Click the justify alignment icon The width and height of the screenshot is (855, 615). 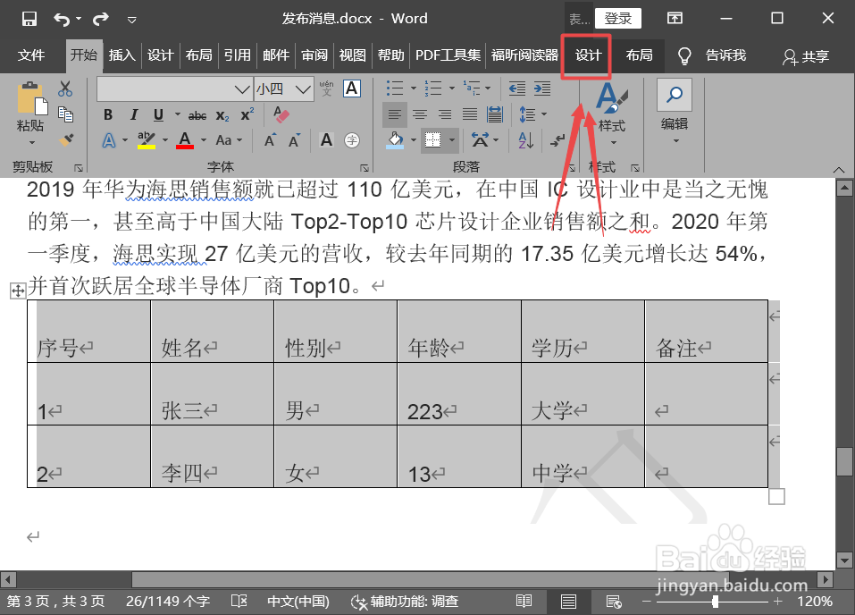pos(469,114)
